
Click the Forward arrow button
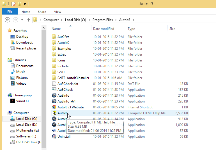click(x=15, y=20)
